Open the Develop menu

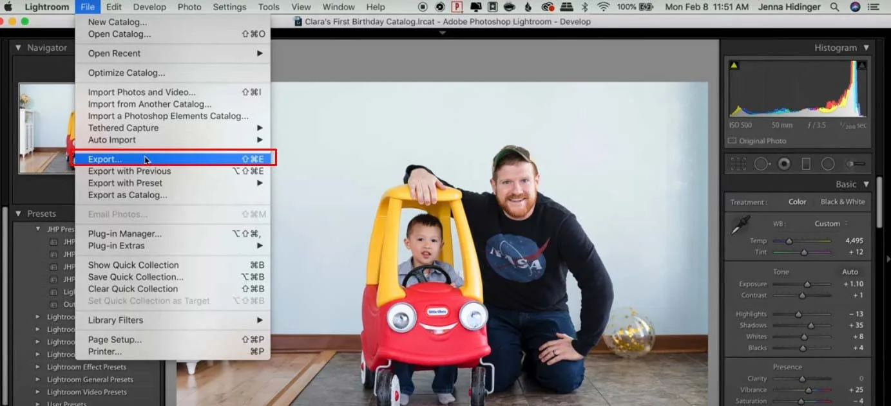coord(149,7)
